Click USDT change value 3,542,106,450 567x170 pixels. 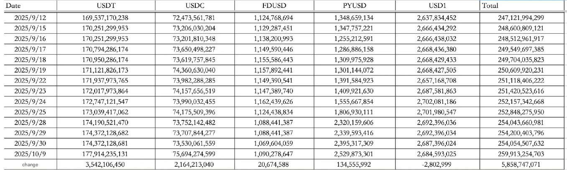(105, 165)
